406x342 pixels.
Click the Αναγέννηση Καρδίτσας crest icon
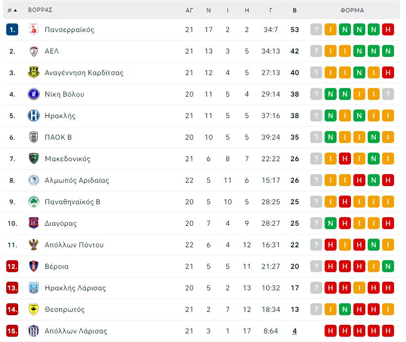coord(34,72)
